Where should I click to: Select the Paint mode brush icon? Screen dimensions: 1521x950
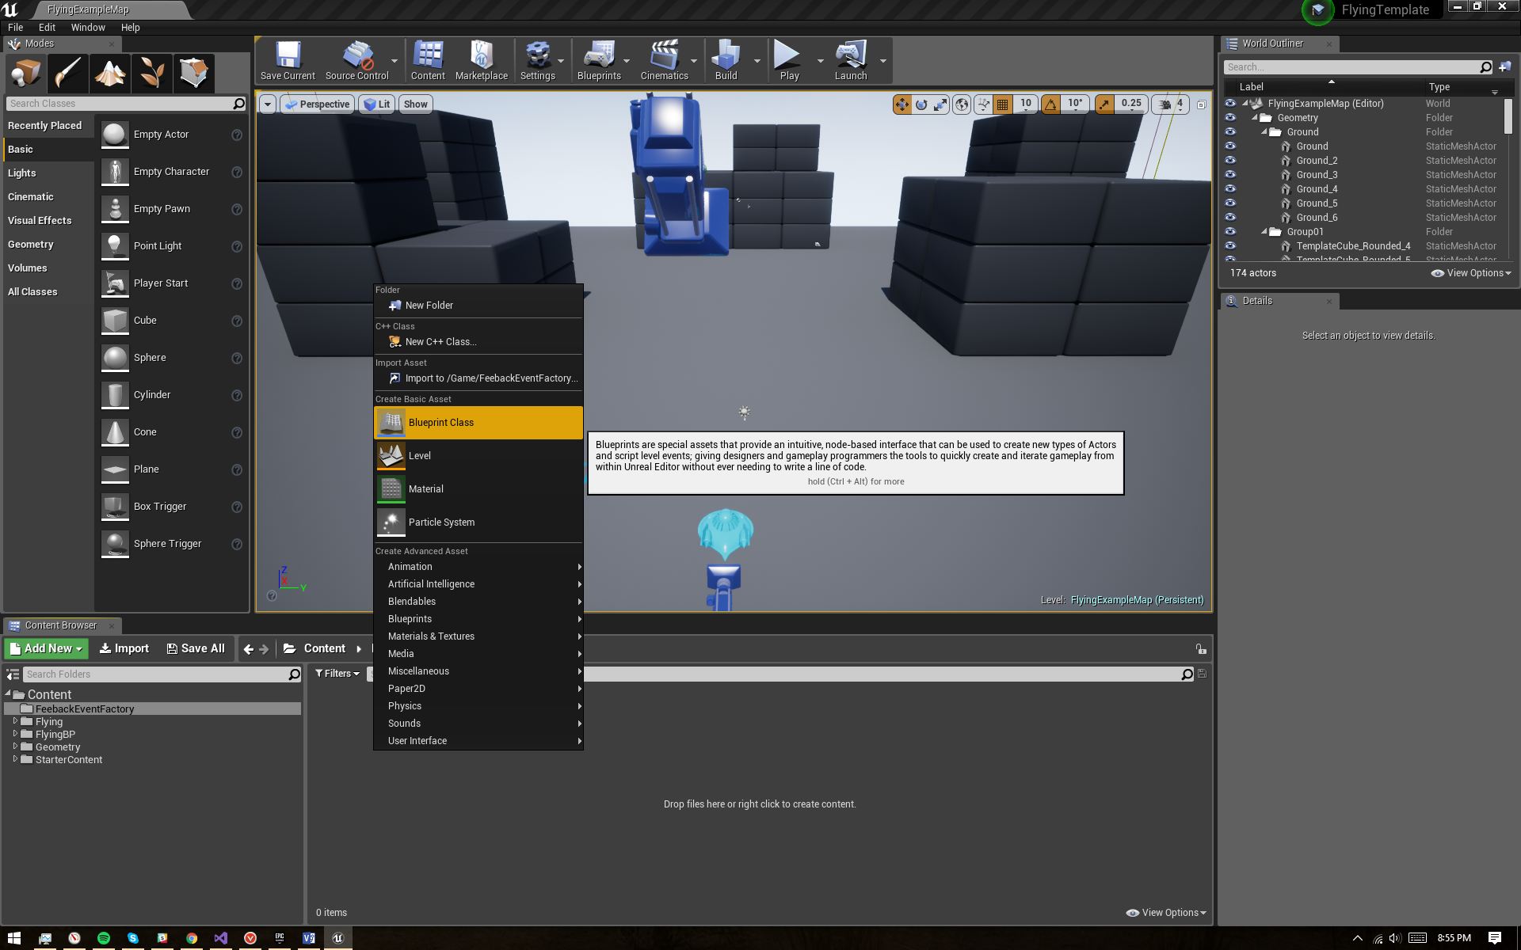coord(68,74)
